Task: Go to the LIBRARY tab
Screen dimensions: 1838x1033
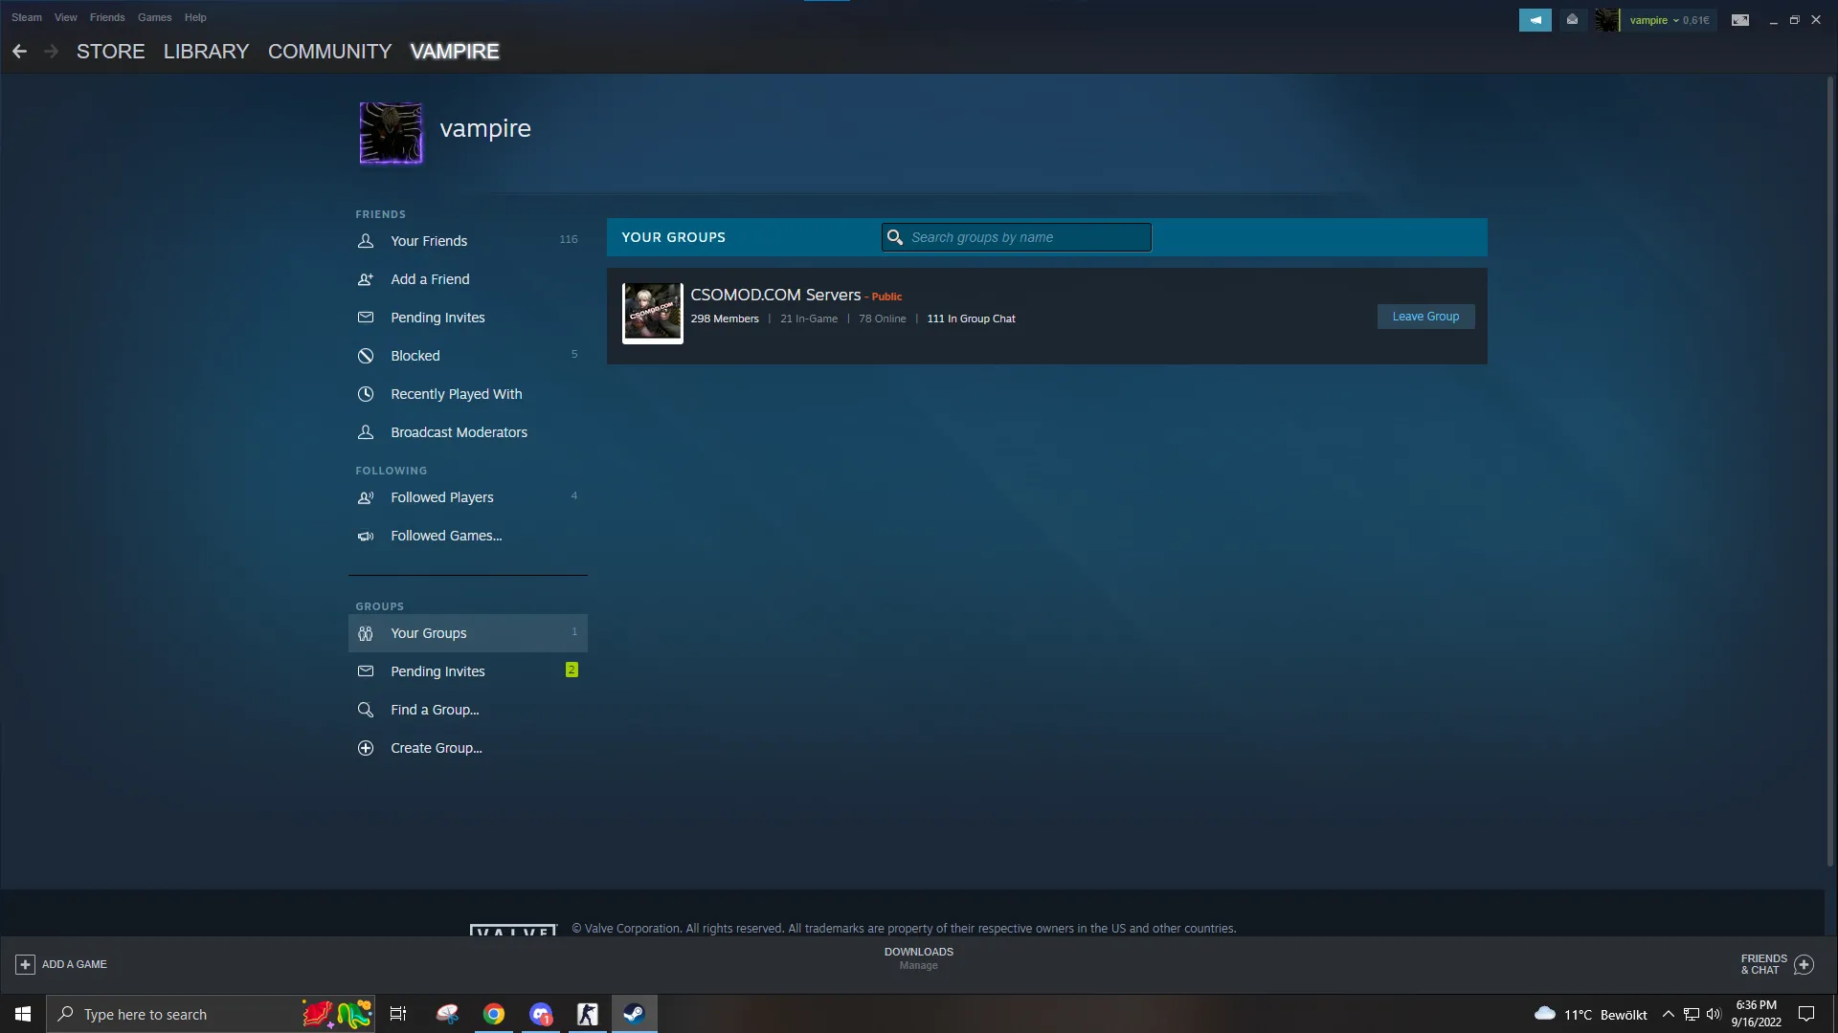Action: [x=206, y=52]
